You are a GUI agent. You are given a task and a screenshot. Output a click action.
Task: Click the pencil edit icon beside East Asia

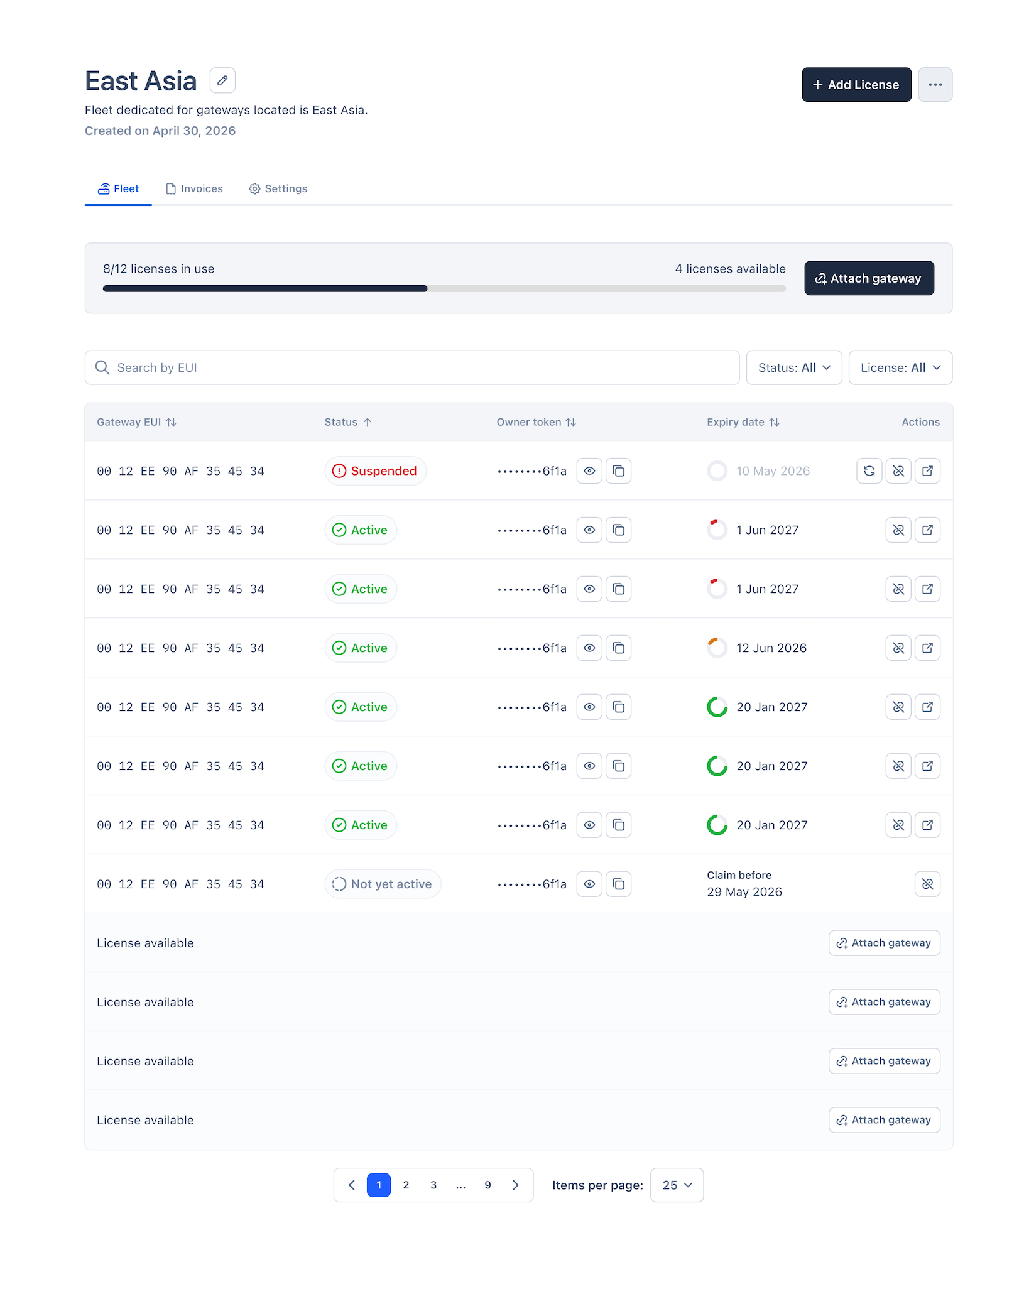click(x=222, y=80)
